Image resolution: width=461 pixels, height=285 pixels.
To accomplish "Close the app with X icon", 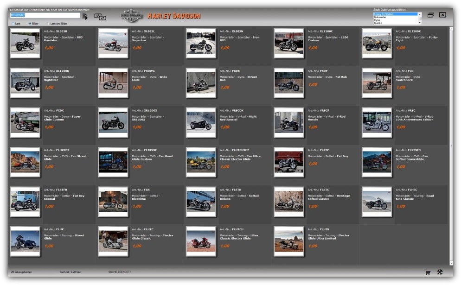I will pyautogui.click(x=442, y=15).
